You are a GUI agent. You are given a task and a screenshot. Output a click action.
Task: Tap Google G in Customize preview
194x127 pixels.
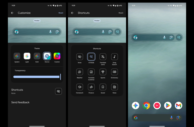coord(17,32)
